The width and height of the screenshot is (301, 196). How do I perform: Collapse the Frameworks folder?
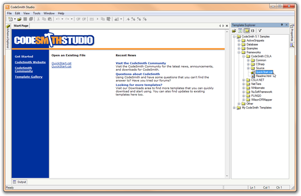click(239, 52)
